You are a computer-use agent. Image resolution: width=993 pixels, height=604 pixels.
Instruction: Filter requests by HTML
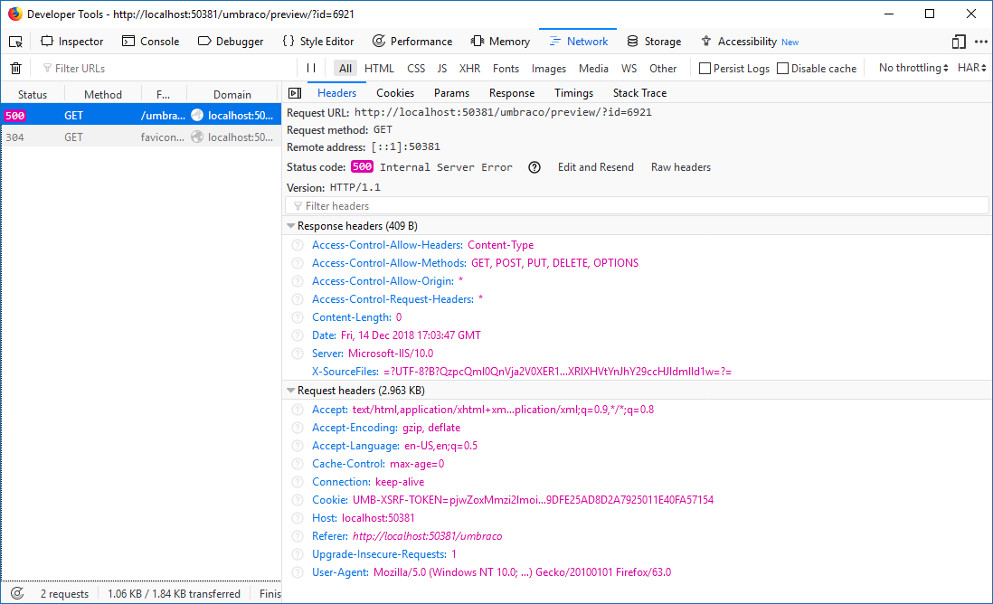(x=379, y=69)
